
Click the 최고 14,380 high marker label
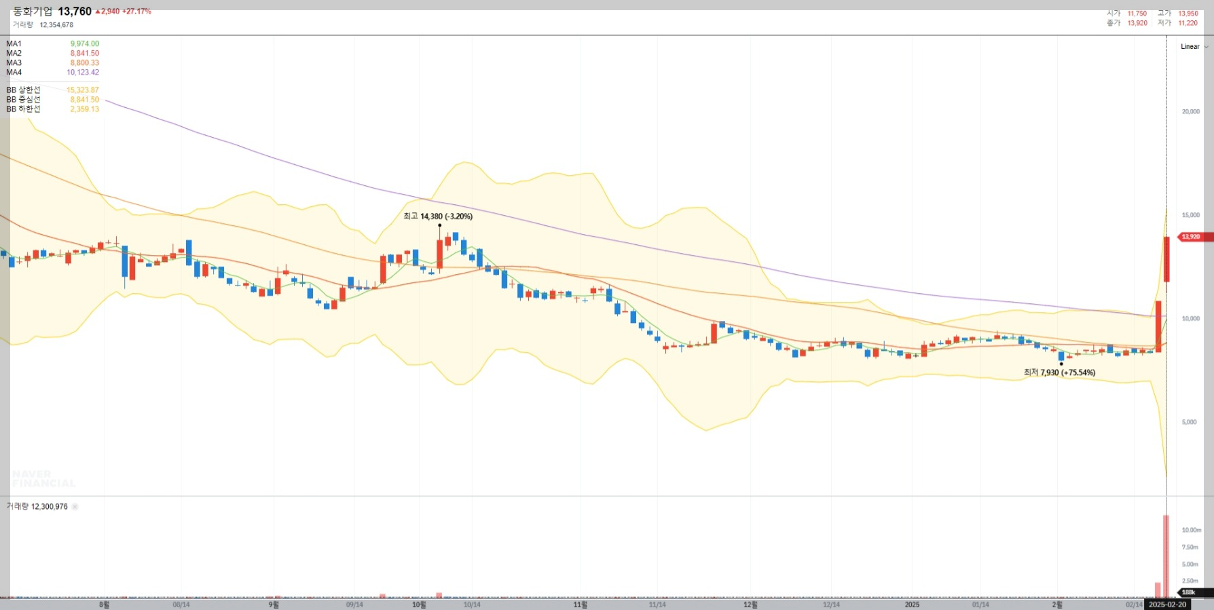coord(438,216)
